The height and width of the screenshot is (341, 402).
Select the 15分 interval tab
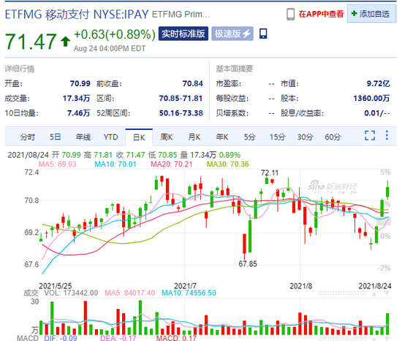coord(277,137)
